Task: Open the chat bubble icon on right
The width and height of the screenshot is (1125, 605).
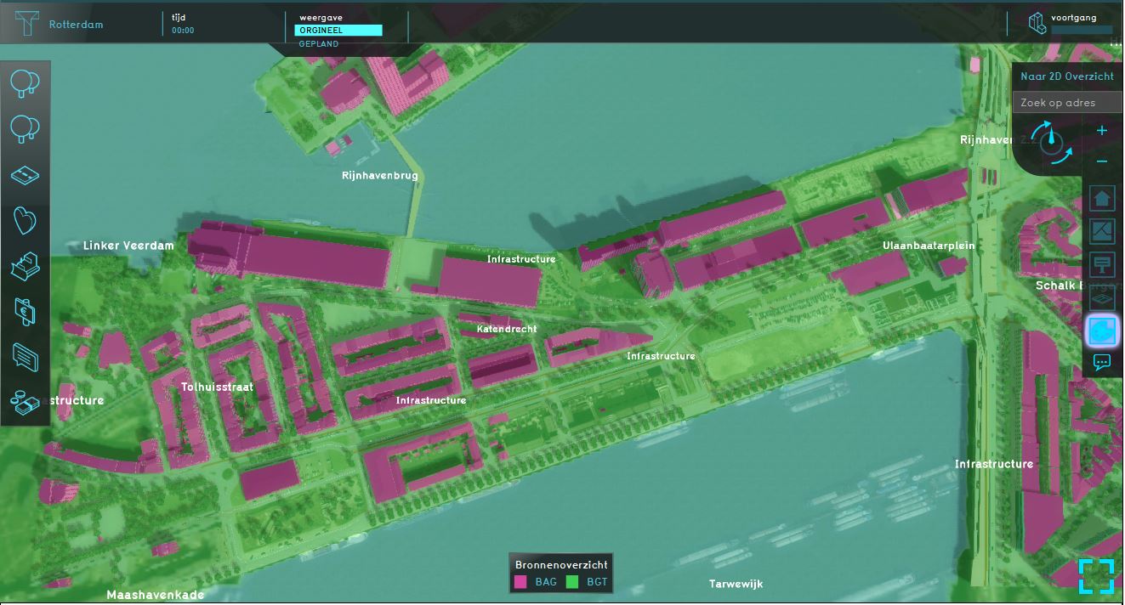Action: pos(1102,363)
